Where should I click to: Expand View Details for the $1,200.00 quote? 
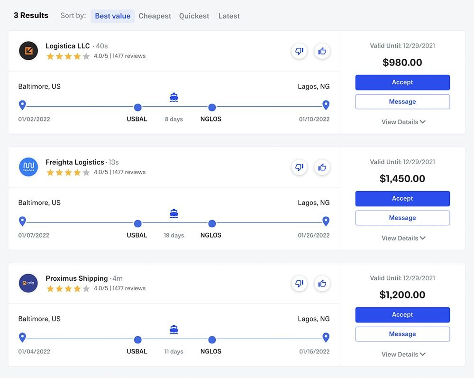point(403,354)
